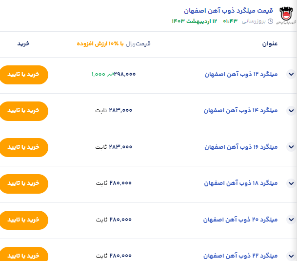Open the میلگرد ۲۰ ذوب آهن اصفهان link
This screenshot has width=297, height=261.
[x=240, y=220]
